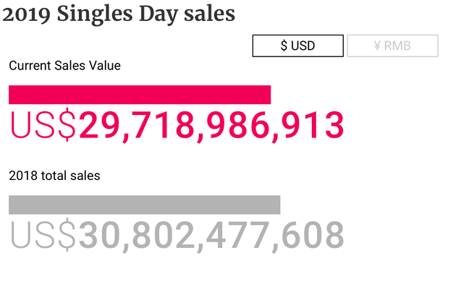Click the year 2019 in the title
The height and width of the screenshot is (287, 461).
coord(27,14)
